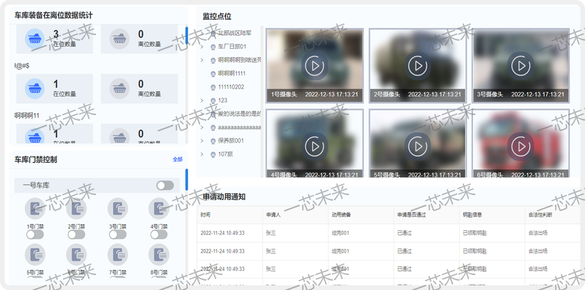The image size is (585, 290).
Task: Expand the 123 tree node
Action: 202,101
